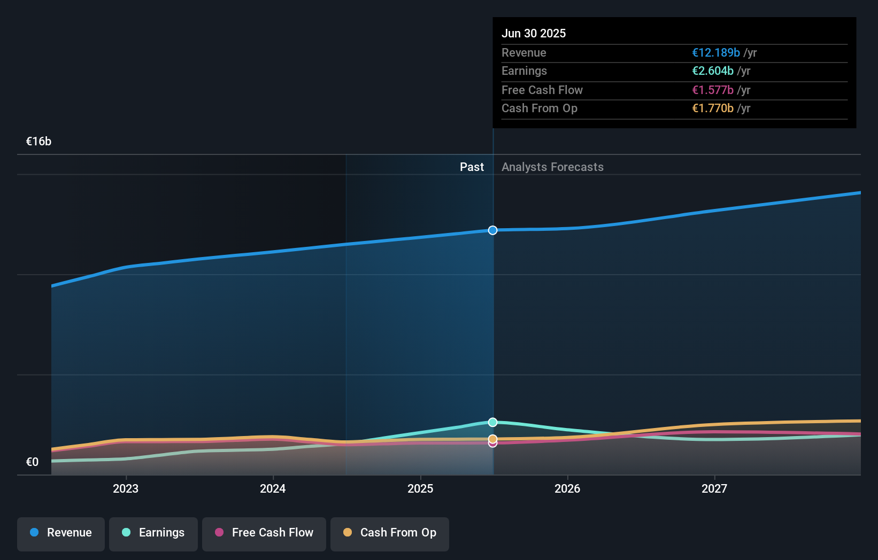
Task: Click the Free Cash Flow marker below the divider
Action: click(x=492, y=444)
